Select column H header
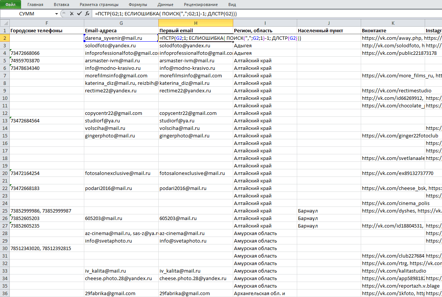442x297 pixels. (x=196, y=23)
